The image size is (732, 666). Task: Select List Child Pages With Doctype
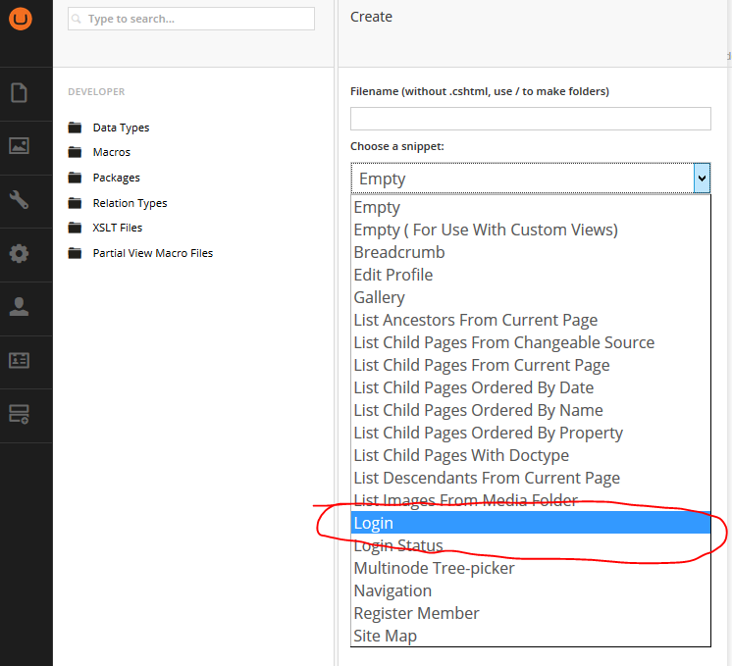[x=531, y=455]
